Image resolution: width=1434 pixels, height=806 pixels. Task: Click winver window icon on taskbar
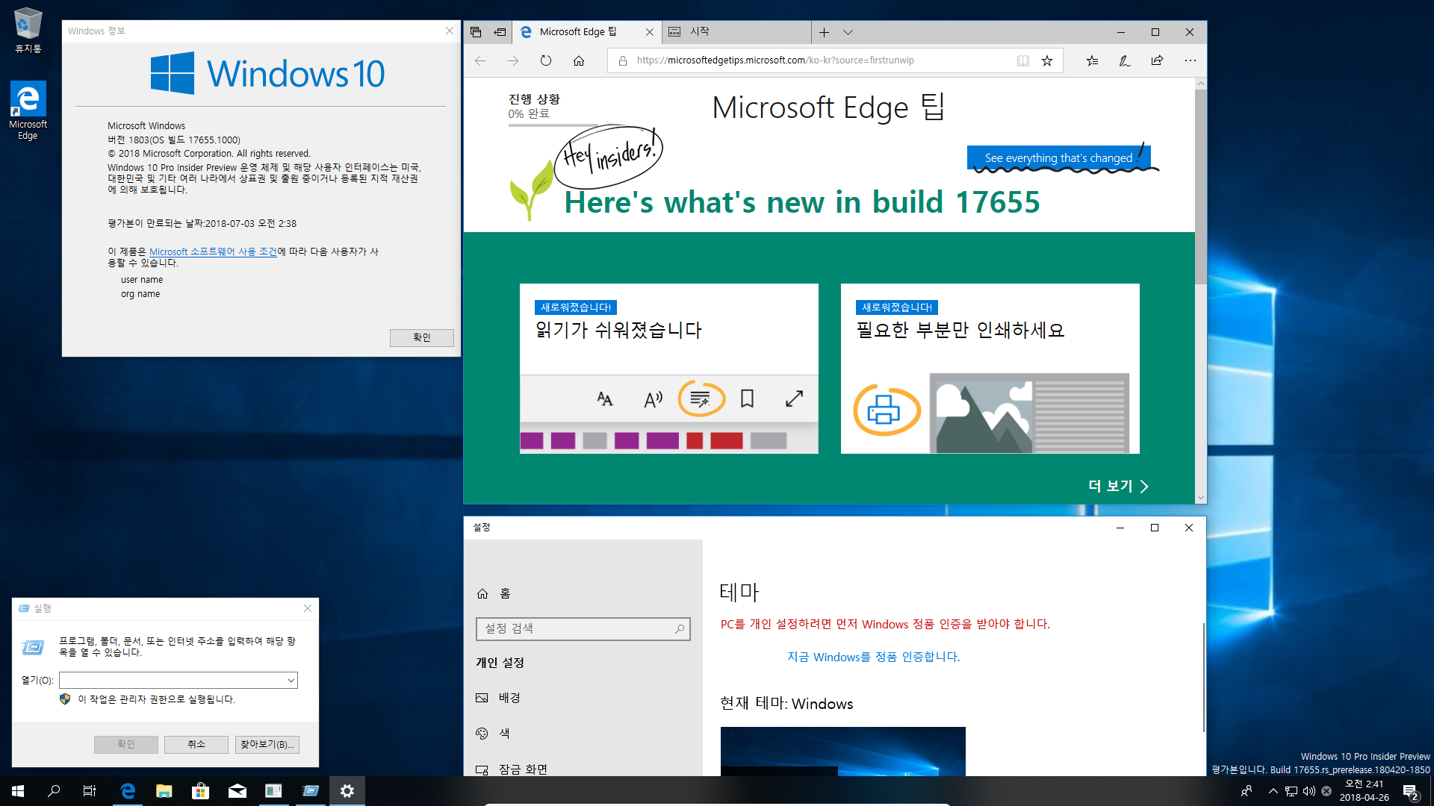[273, 791]
